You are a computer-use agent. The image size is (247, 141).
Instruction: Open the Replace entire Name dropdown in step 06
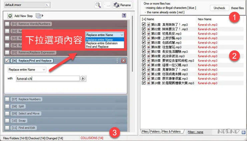click(x=27, y=70)
